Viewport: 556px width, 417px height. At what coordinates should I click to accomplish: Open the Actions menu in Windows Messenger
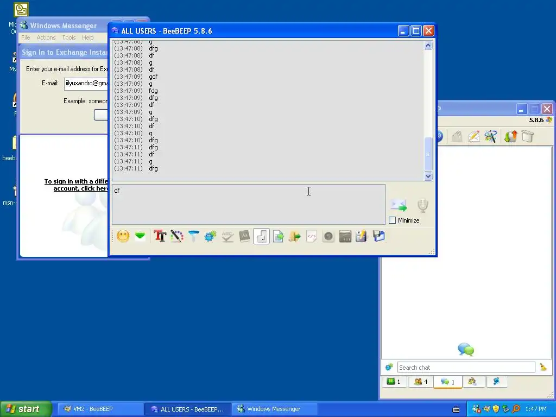[46, 37]
